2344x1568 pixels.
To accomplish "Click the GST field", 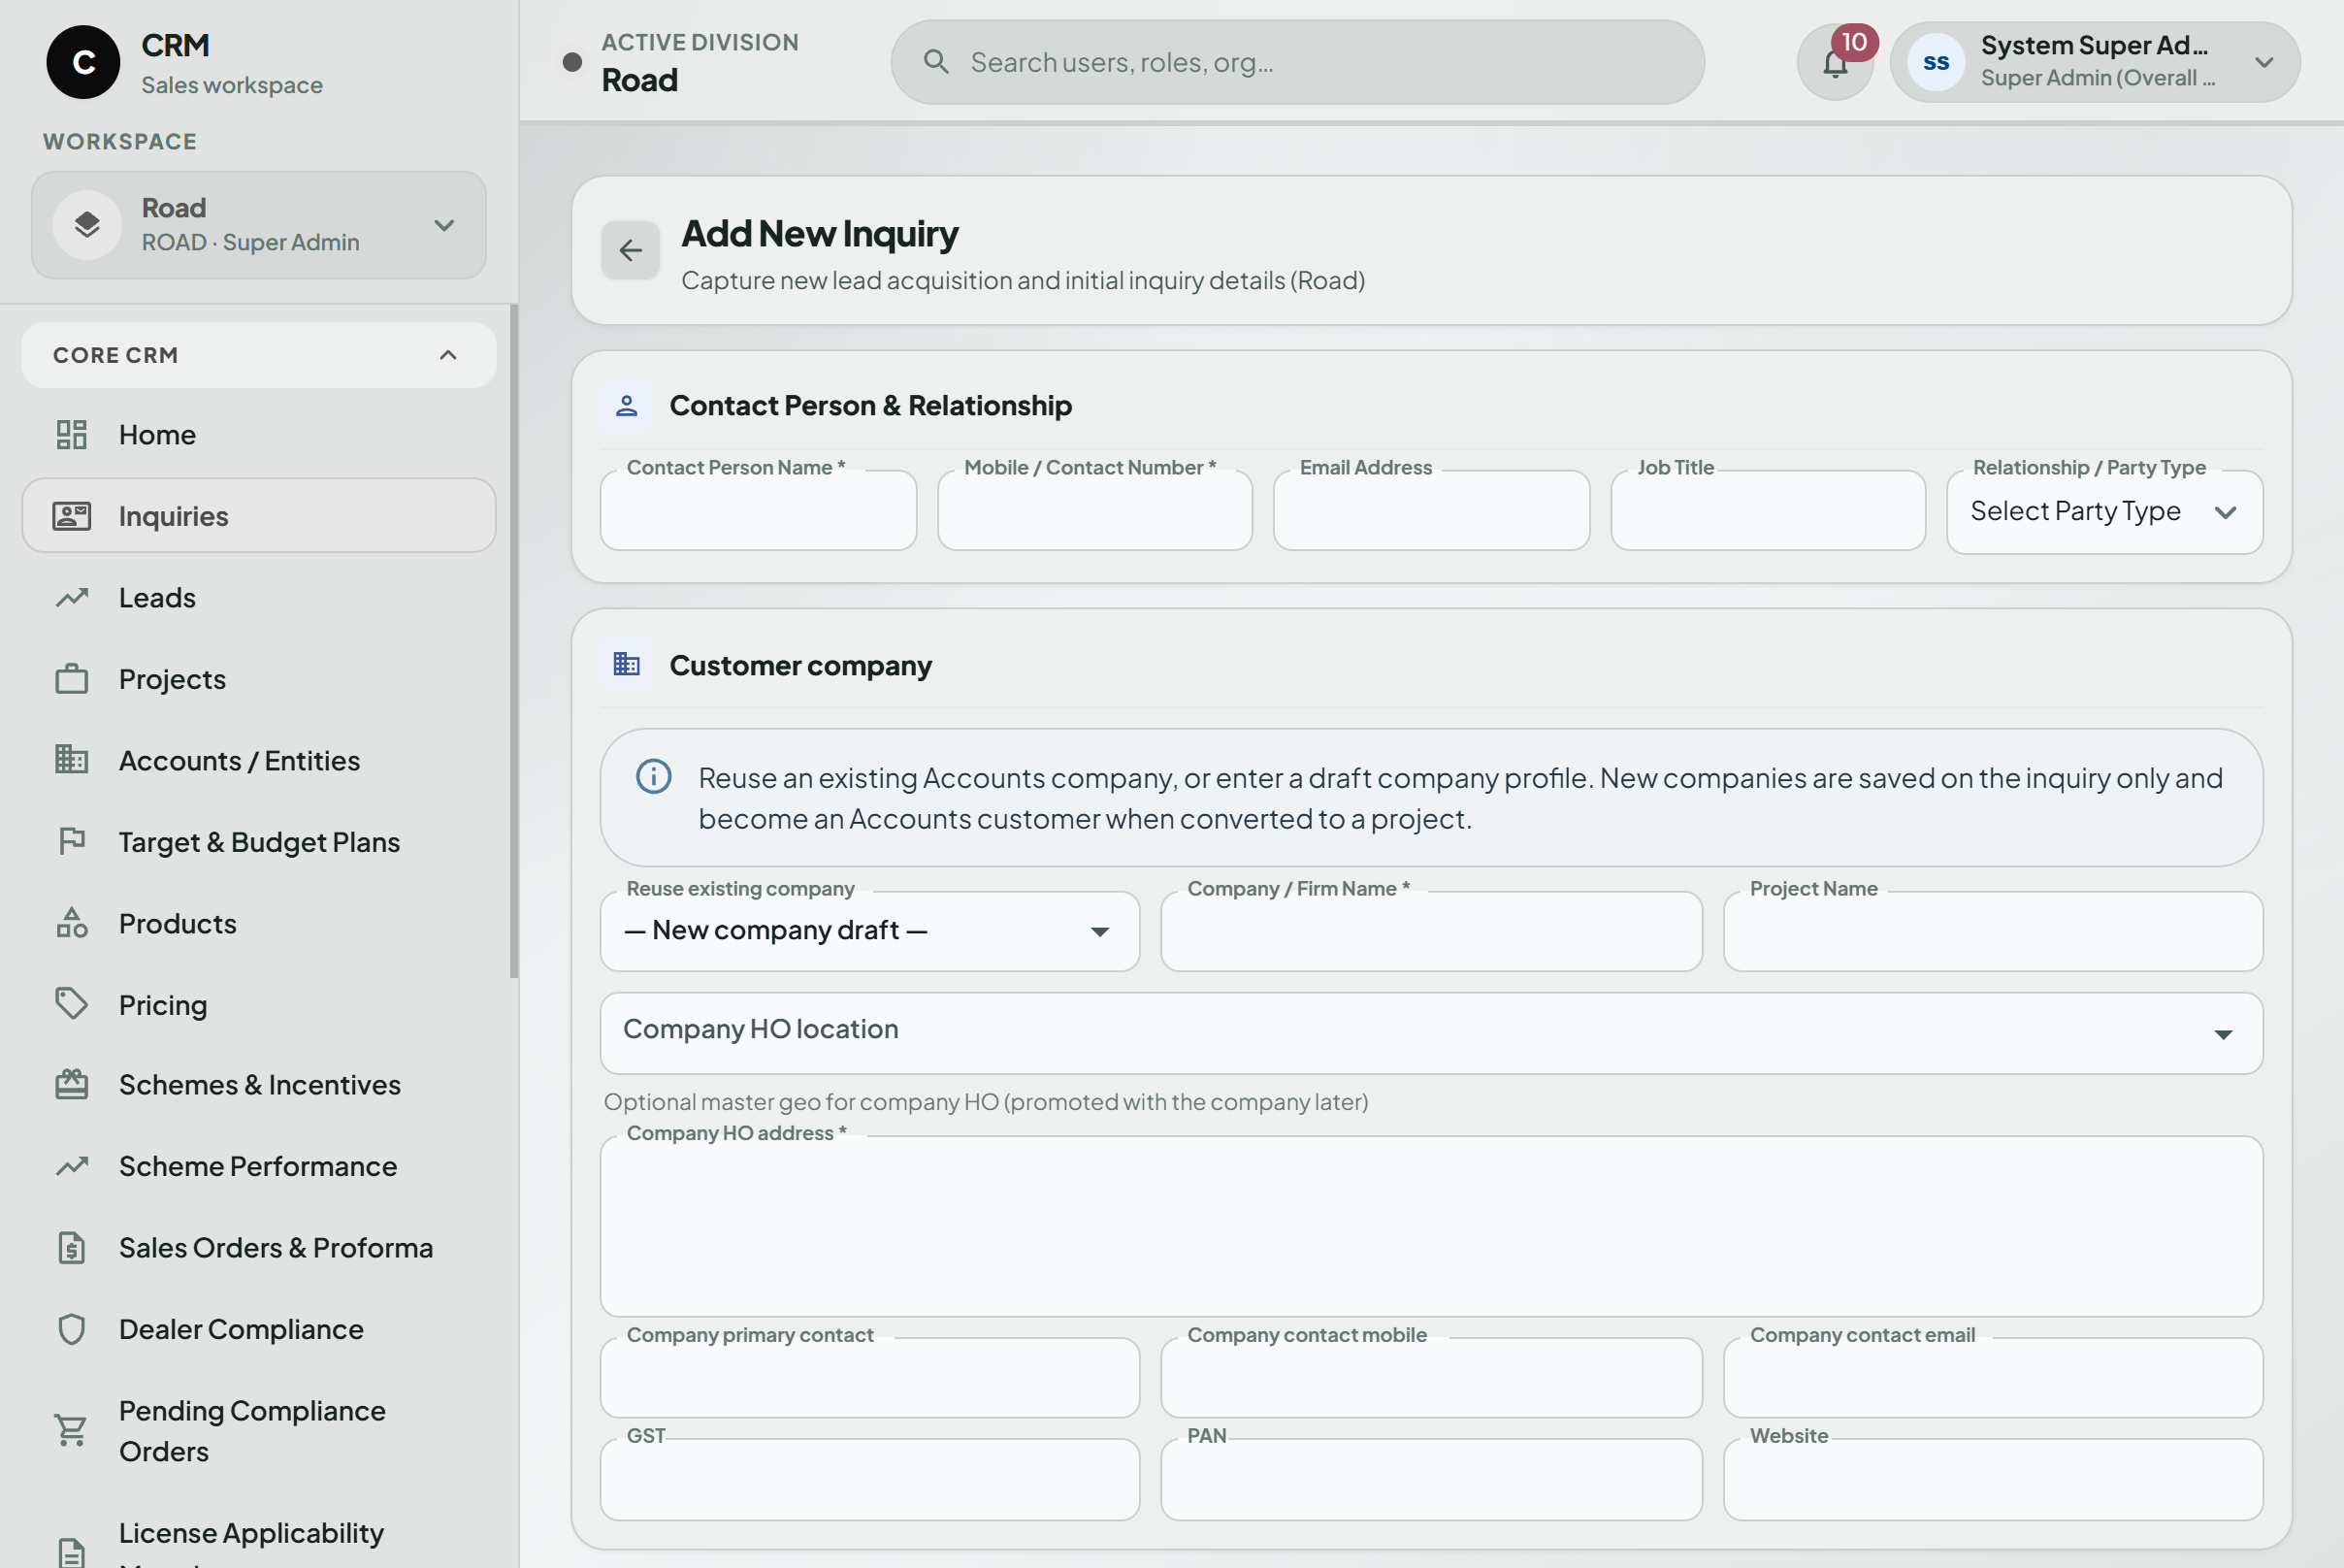I will point(870,1479).
